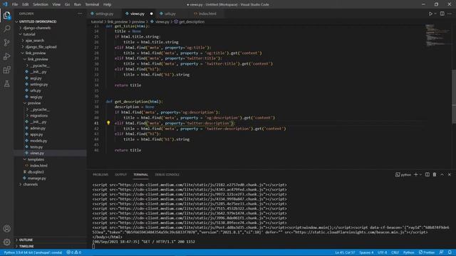Open the Accounts menu icon
Viewport: 456px width, 256px height.
6,228
